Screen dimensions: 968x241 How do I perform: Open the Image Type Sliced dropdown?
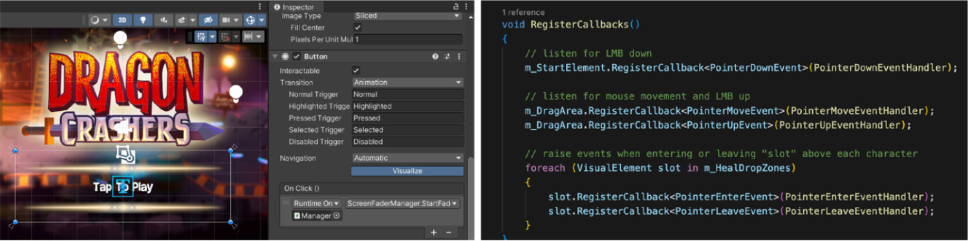point(407,15)
